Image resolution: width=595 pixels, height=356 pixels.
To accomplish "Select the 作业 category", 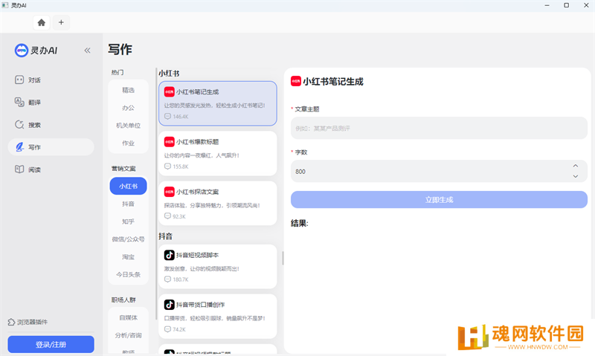I will tap(128, 143).
